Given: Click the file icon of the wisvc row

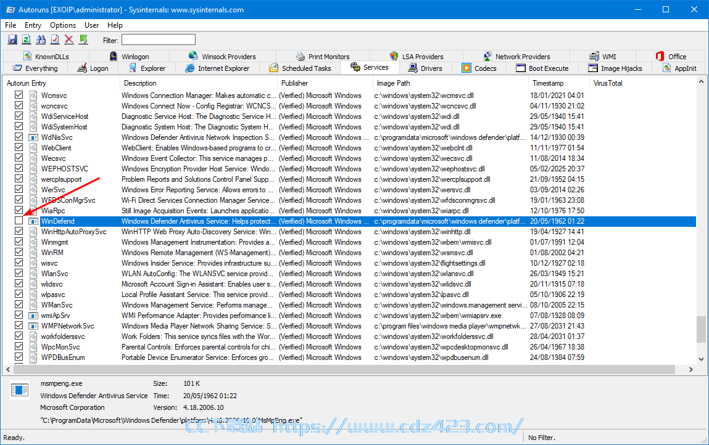Looking at the screenshot, I should [33, 263].
